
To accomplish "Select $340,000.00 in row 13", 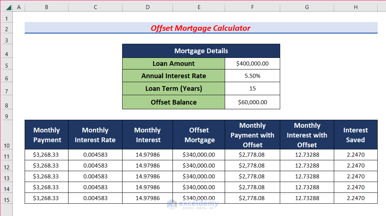I will point(199,177).
